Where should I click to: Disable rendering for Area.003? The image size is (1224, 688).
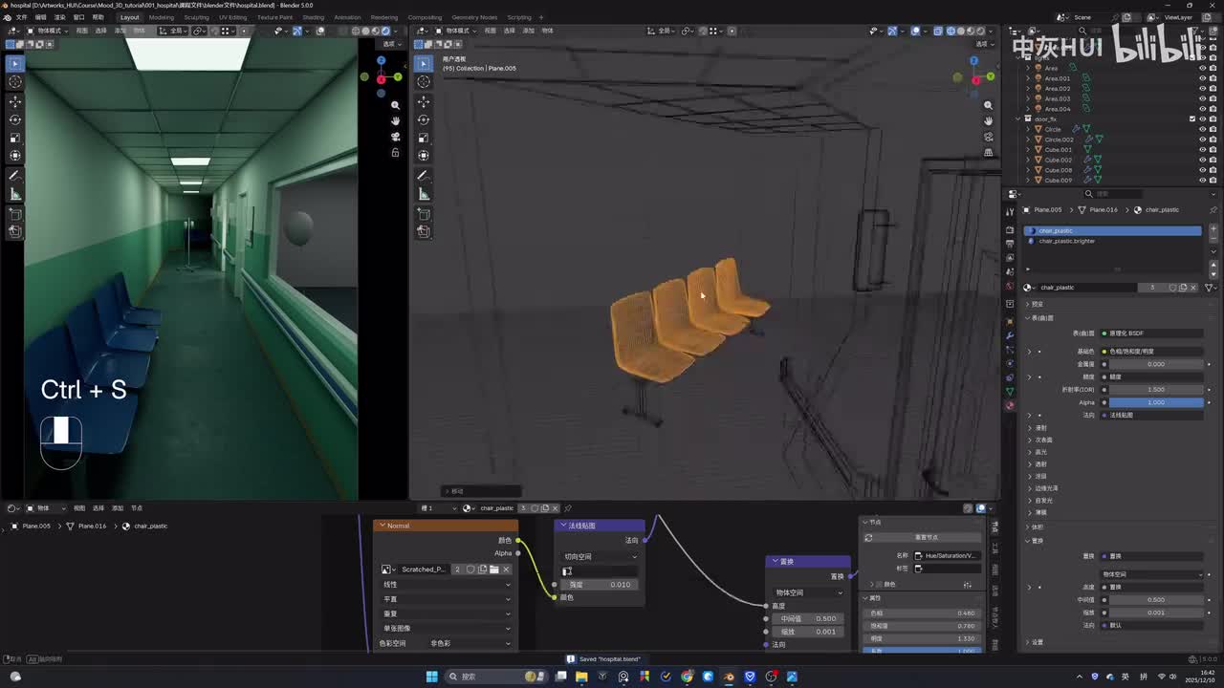pos(1214,98)
